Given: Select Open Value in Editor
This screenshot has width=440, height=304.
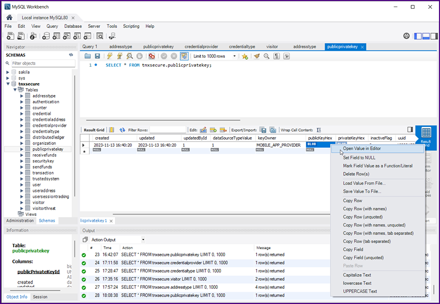Looking at the screenshot, I should [377, 149].
